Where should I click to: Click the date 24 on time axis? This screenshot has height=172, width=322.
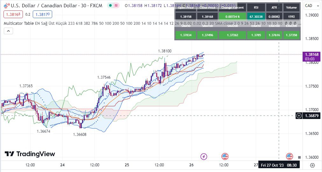tap(62, 165)
